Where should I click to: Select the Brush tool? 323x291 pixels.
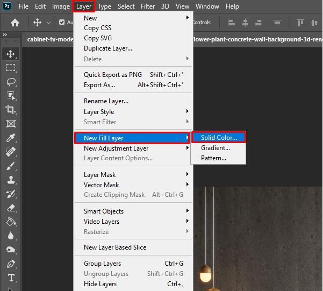click(11, 166)
